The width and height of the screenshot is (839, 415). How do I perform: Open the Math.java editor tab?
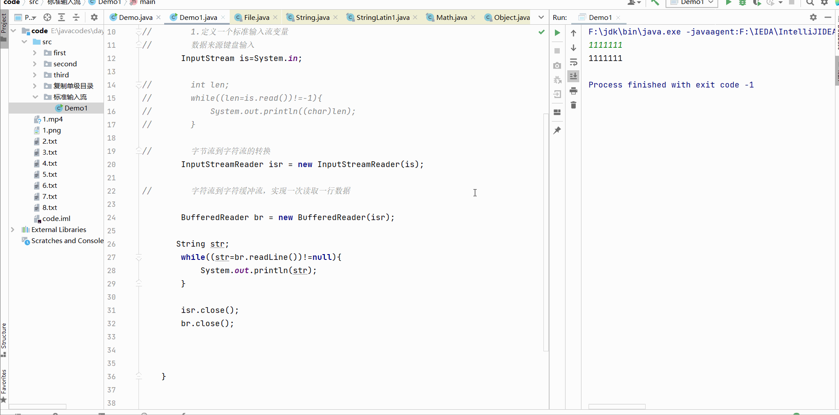(x=451, y=17)
